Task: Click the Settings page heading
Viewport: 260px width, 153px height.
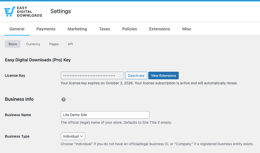Action: (61, 11)
